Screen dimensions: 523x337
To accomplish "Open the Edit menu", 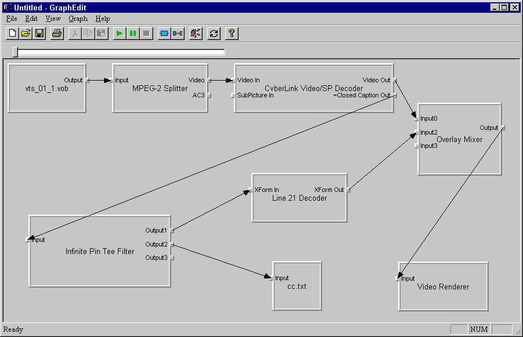I will pyautogui.click(x=31, y=19).
